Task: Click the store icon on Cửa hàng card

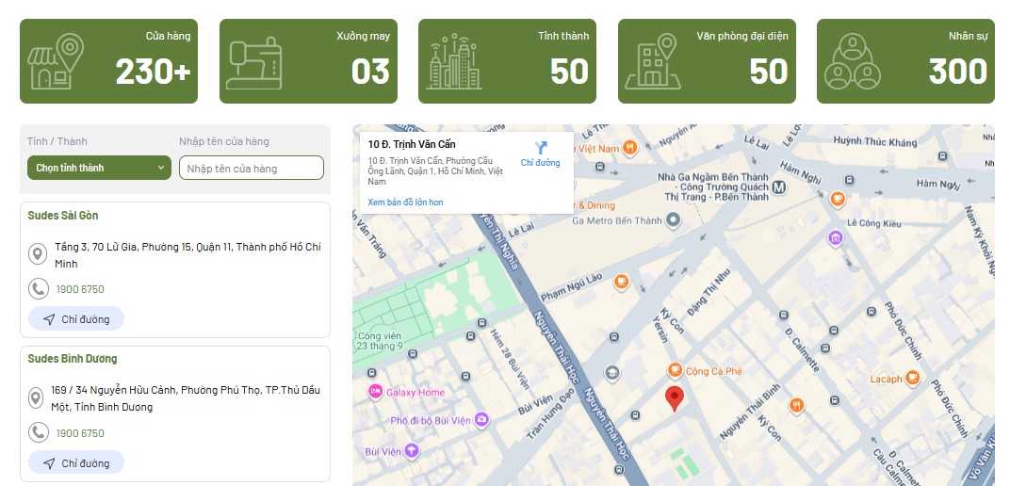Action: [57, 61]
